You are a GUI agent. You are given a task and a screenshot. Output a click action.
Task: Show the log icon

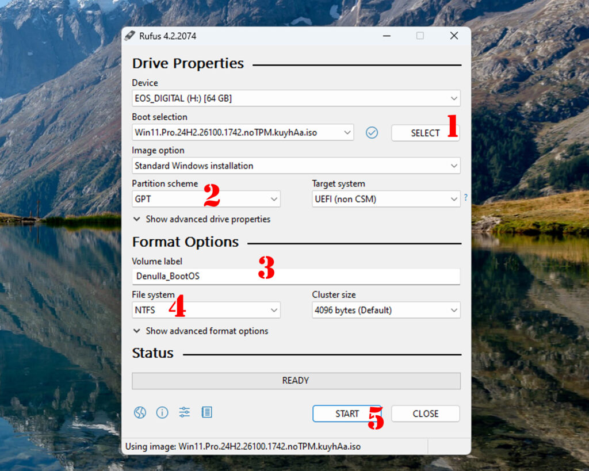(206, 412)
